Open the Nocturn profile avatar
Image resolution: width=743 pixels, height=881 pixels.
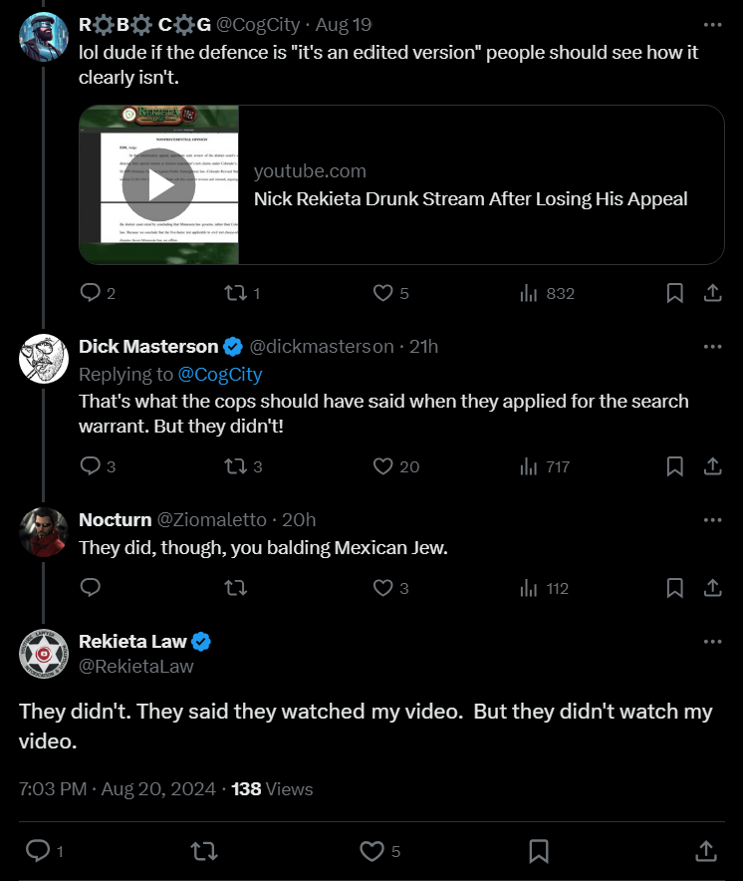click(44, 531)
